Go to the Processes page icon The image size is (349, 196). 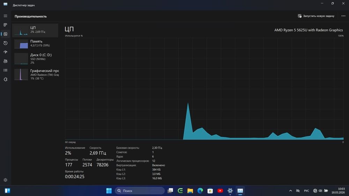pyautogui.click(x=5, y=25)
